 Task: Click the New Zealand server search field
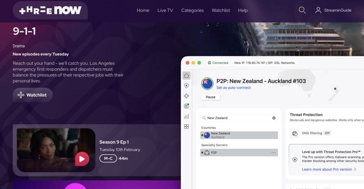pos(239,118)
